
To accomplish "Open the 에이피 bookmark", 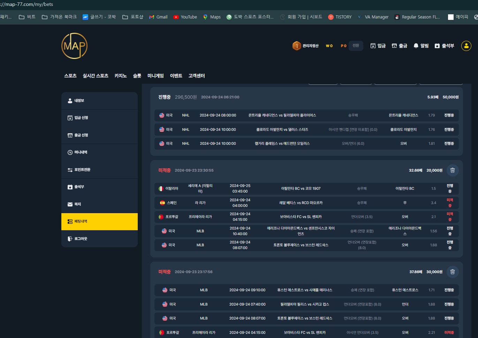I will (x=458, y=17).
